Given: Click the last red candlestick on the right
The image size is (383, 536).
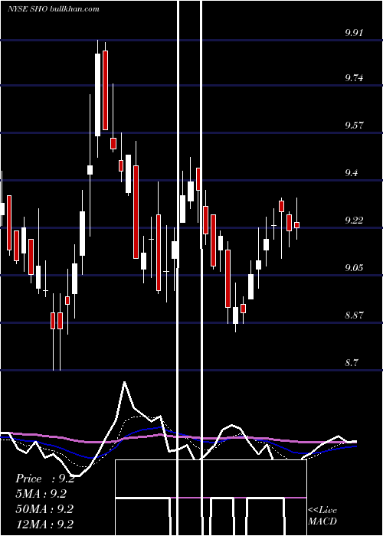Looking at the screenshot, I should pyautogui.click(x=297, y=225).
